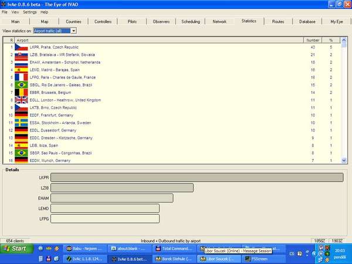The height and width of the screenshot is (264, 352).
Task: Sort by the % column header
Action: click(x=331, y=40)
